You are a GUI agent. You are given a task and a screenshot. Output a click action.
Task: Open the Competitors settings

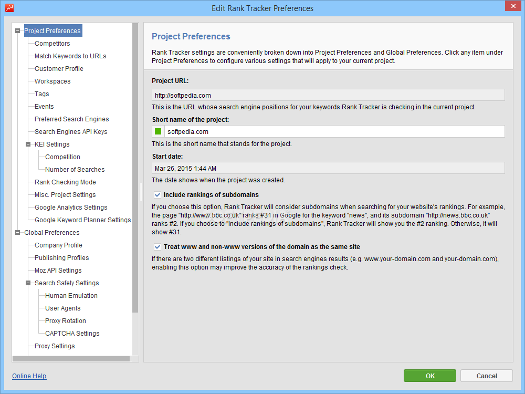tap(52, 44)
